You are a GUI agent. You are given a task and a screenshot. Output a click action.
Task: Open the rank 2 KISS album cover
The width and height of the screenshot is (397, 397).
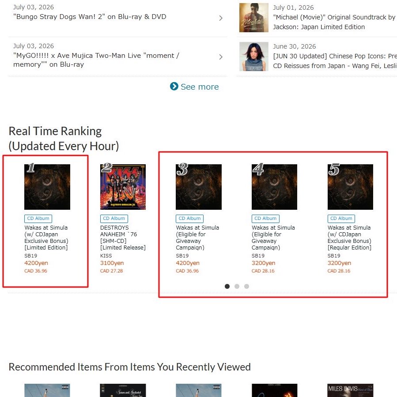tap(123, 187)
